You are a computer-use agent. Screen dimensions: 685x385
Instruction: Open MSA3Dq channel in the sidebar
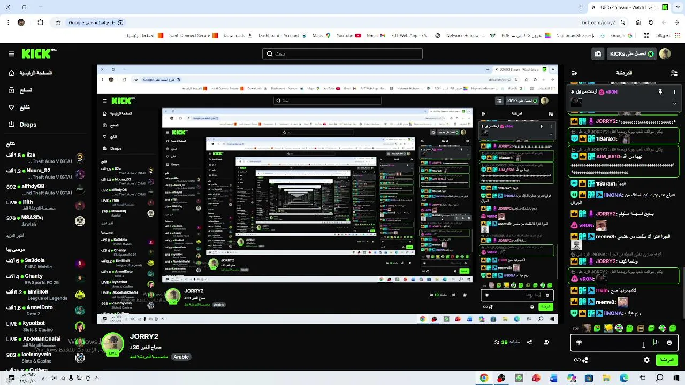(x=45, y=220)
